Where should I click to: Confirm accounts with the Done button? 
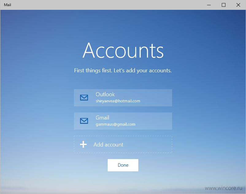(x=123, y=165)
